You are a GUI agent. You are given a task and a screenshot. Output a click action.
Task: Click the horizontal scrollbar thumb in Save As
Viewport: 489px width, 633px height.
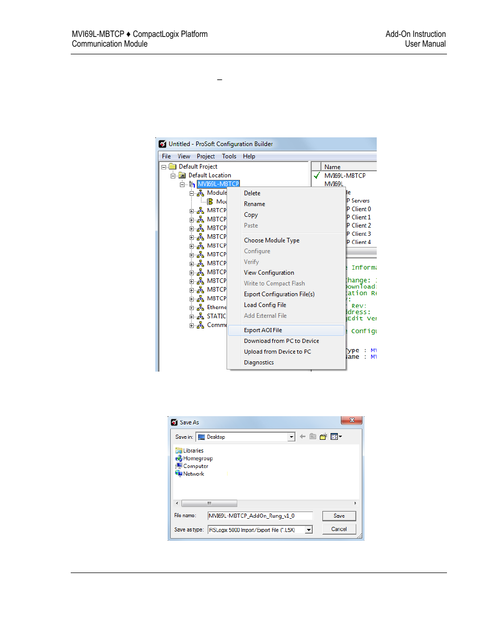point(209,503)
